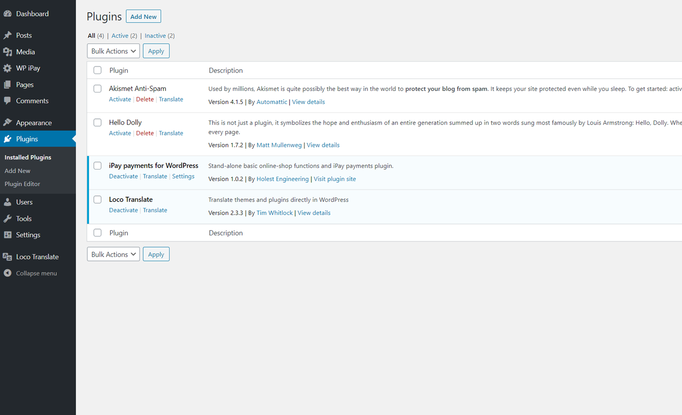Image resolution: width=682 pixels, height=415 pixels.
Task: Open Appearance menu item
Action: pos(34,123)
